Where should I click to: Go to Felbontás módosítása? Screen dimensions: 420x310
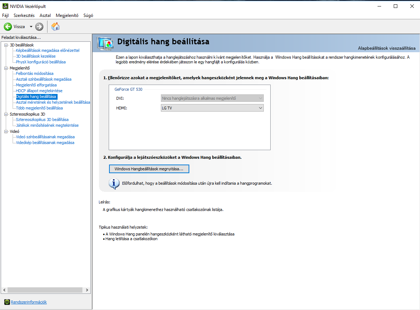coord(35,73)
